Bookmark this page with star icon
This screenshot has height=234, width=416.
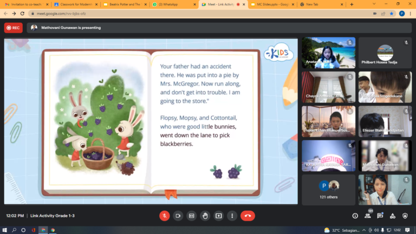click(x=392, y=14)
